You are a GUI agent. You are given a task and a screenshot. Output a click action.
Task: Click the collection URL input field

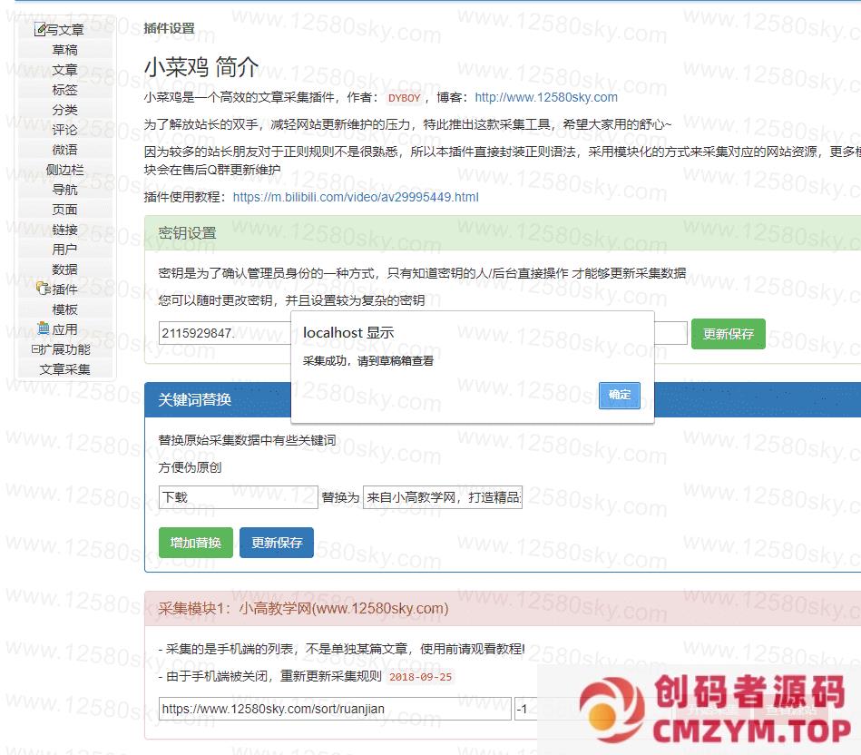[x=334, y=709]
